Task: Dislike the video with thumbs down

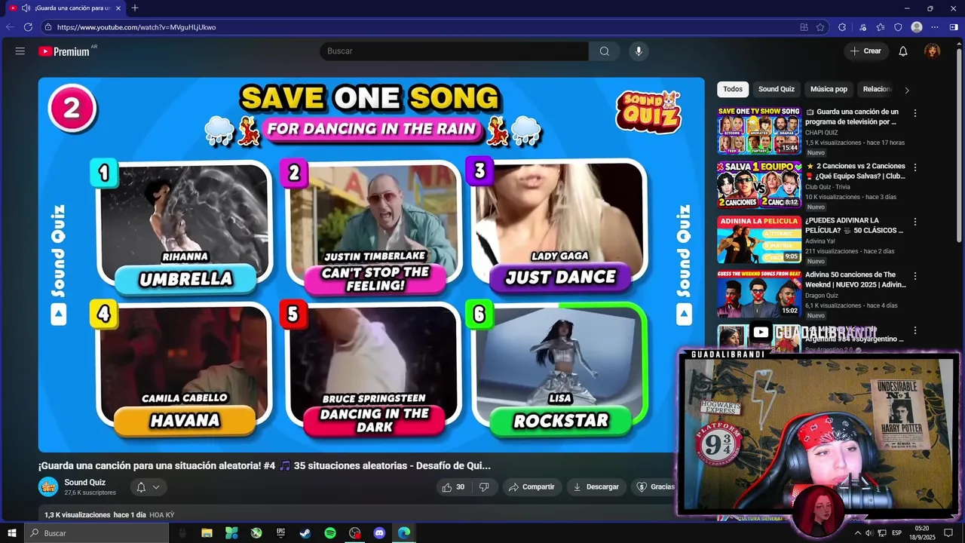Action: tap(484, 487)
